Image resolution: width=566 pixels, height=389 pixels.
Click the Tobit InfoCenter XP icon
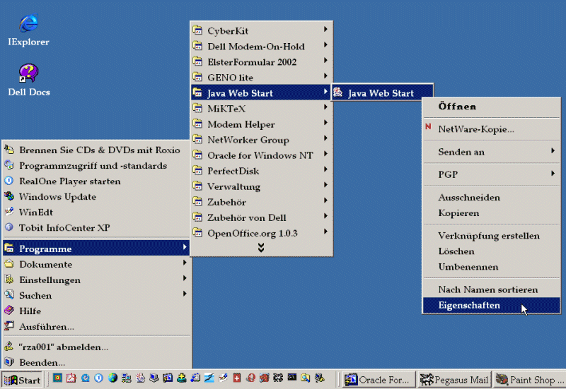[x=9, y=227]
